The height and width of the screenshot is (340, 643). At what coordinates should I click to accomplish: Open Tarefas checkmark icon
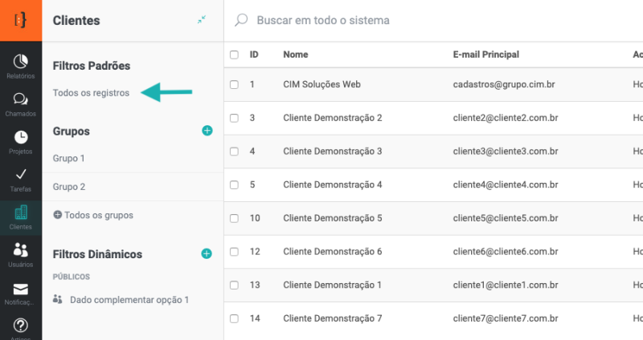21,176
